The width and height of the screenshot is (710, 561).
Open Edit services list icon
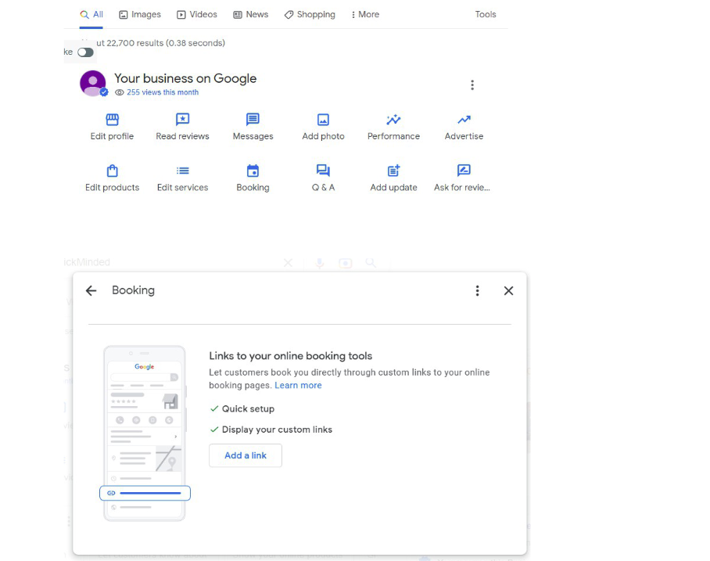[x=182, y=171]
